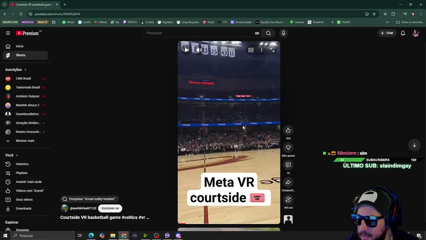Open HowAboutBeirut channel

coord(25,114)
